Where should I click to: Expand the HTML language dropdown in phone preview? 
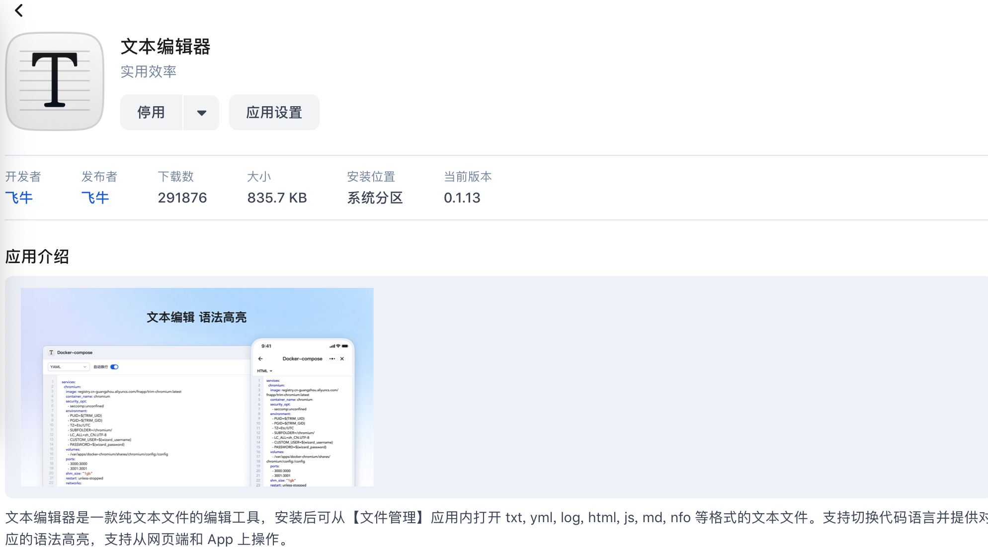click(265, 370)
